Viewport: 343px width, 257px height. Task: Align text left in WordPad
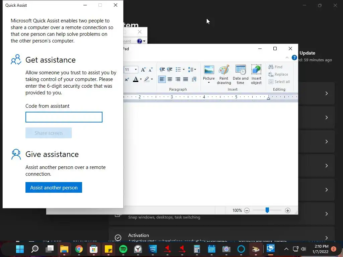click(162, 79)
